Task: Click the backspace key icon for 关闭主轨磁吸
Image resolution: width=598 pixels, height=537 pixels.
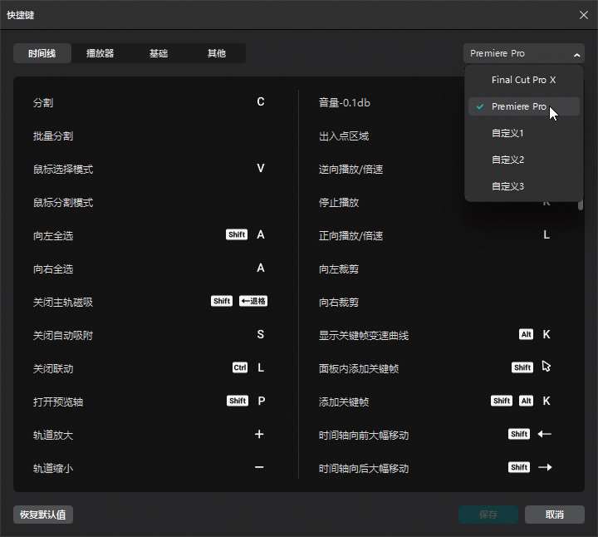Action: (253, 302)
